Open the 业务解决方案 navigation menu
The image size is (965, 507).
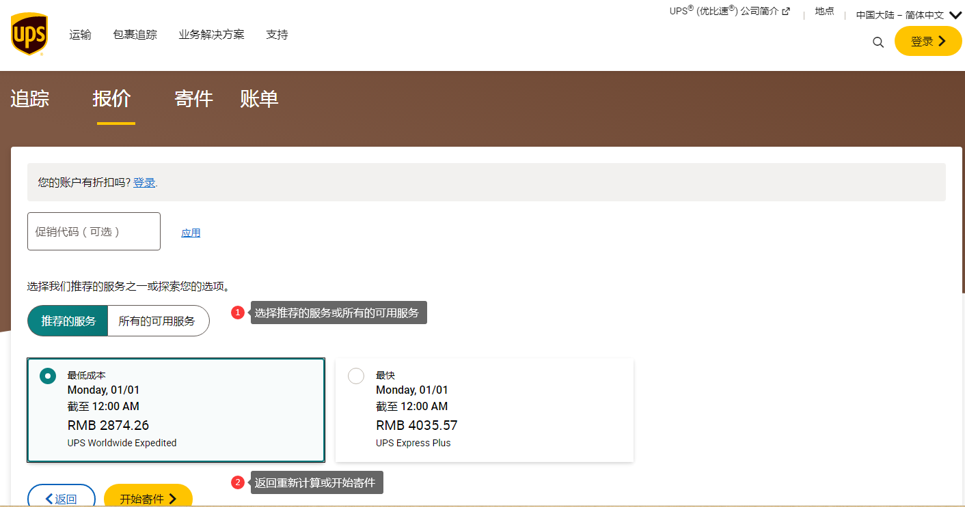coord(211,35)
